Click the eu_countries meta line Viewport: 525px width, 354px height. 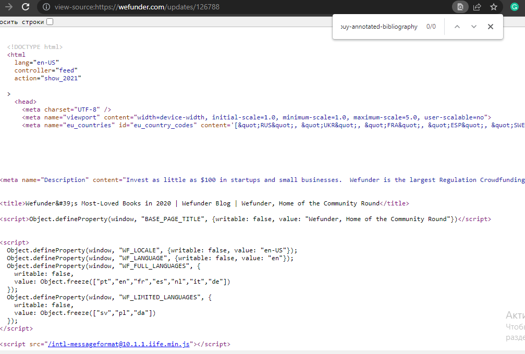[x=273, y=125]
